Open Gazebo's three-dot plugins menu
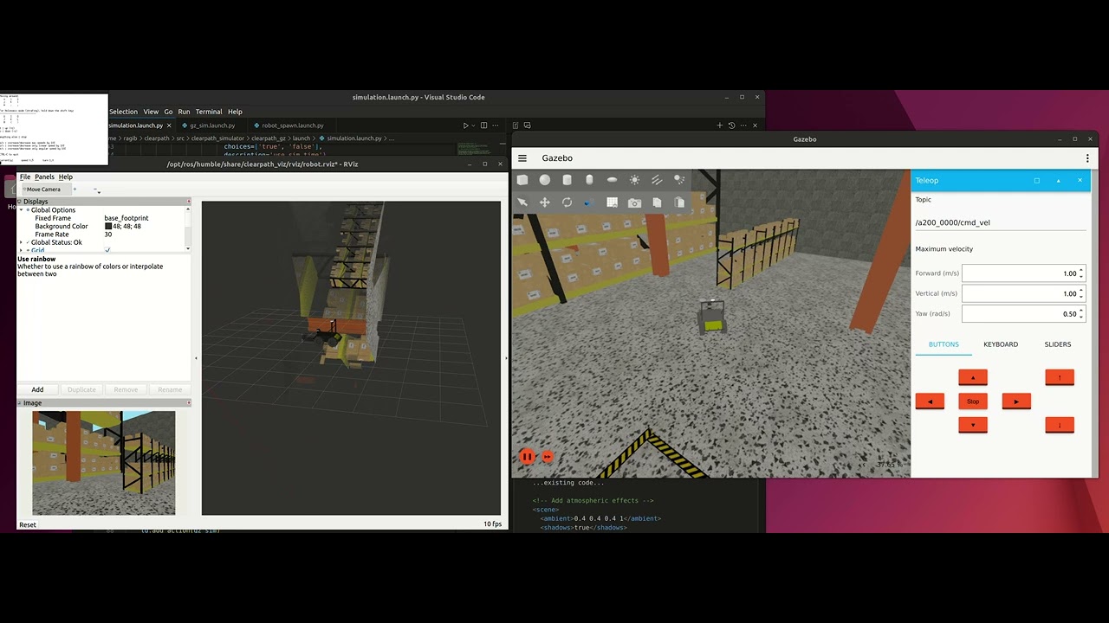Viewport: 1109px width, 623px height. pos(1087,158)
